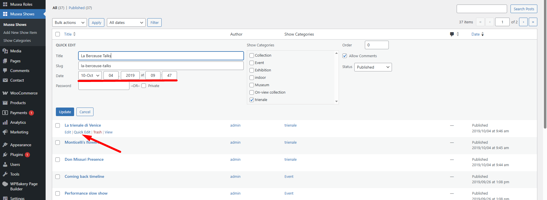This screenshot has height=200, width=547.
Task: Select the Don Missuri Presence row checkbox
Action: 58,160
